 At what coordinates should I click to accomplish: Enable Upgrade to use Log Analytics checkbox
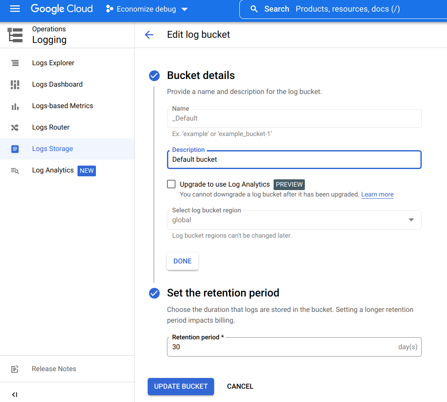coord(171,184)
